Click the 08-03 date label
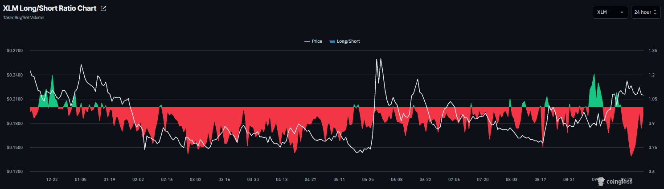This screenshot has height=189, width=664. (512, 180)
